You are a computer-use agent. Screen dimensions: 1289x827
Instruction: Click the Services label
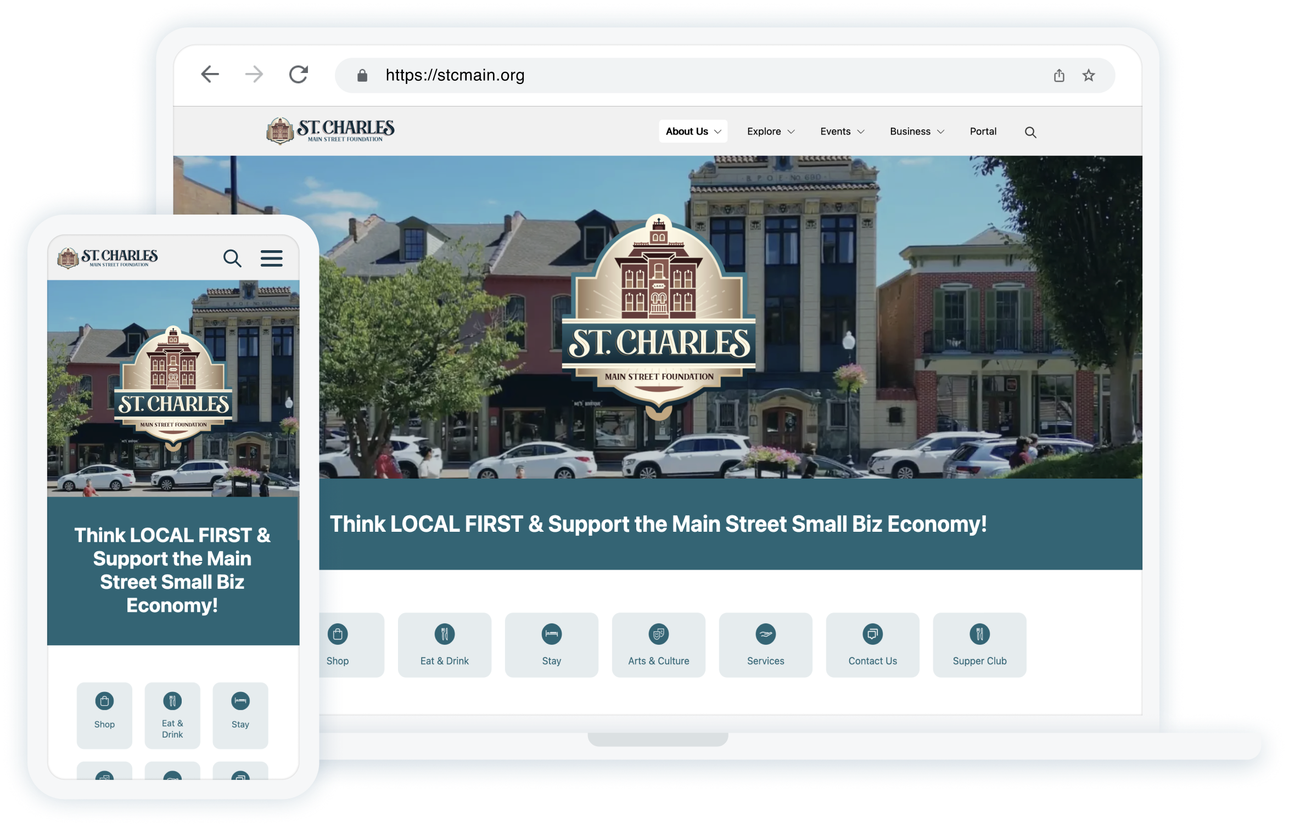click(x=766, y=661)
